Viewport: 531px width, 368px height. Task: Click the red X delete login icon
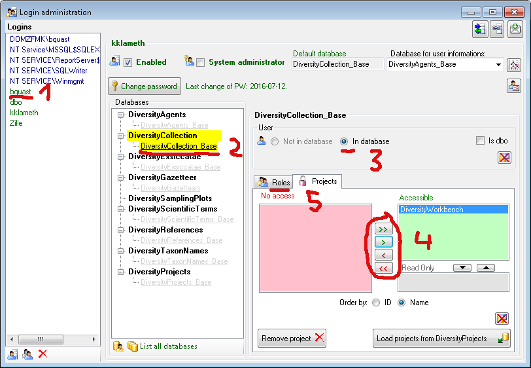(x=43, y=354)
